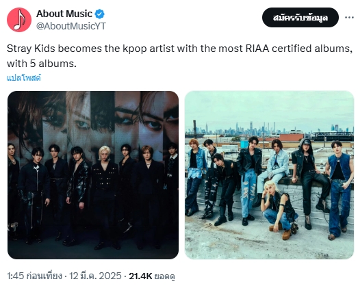Click the music note logo picture
The height and width of the screenshot is (288, 358).
tap(19, 20)
